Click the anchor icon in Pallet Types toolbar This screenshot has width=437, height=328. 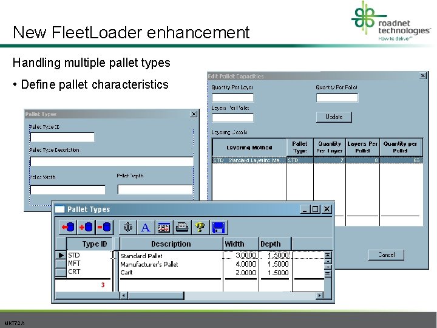coord(128,227)
